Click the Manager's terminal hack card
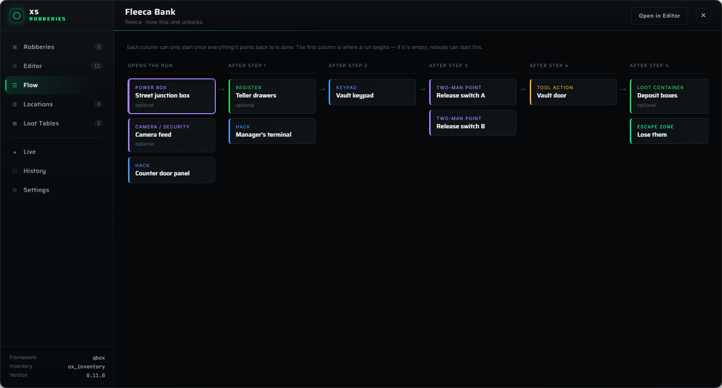The height and width of the screenshot is (388, 722). [272, 131]
